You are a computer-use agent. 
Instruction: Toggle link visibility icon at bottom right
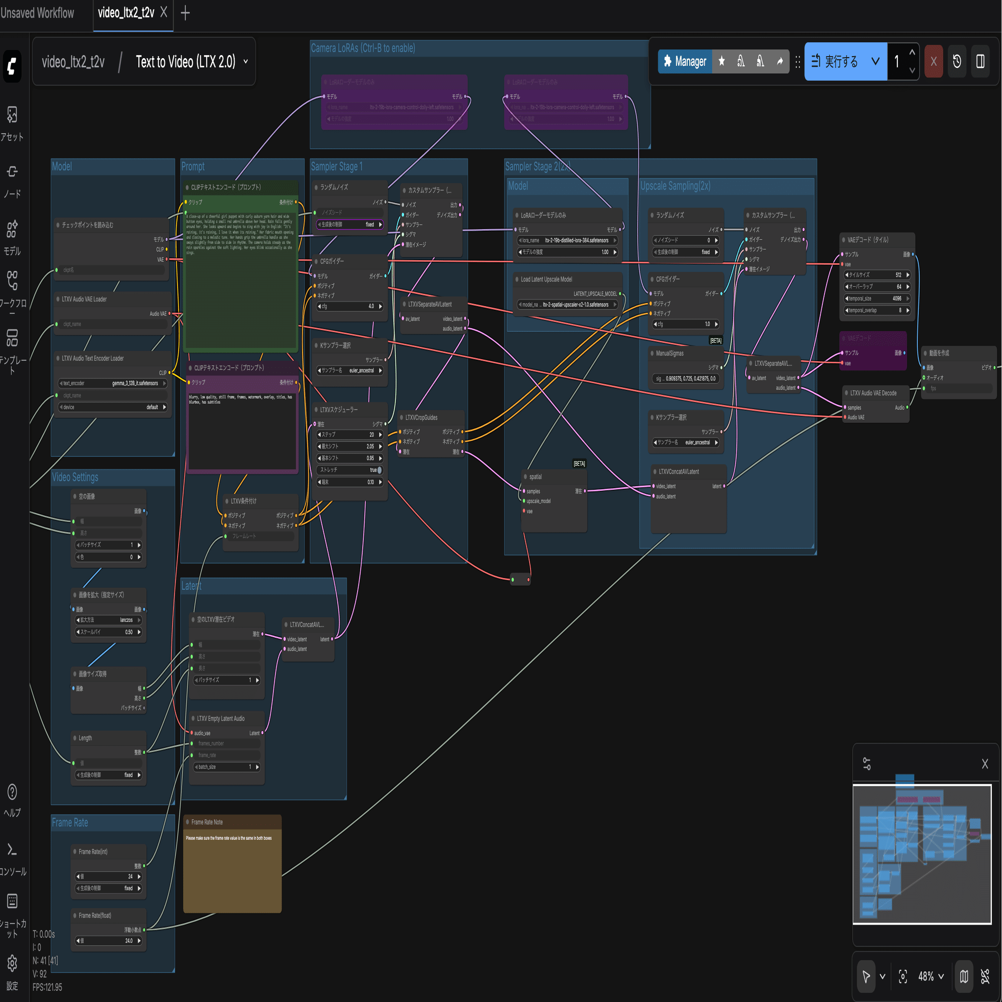(985, 976)
